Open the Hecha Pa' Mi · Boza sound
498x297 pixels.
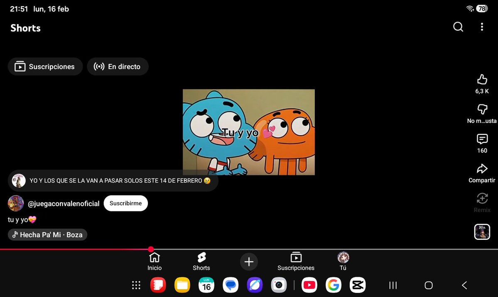click(48, 235)
